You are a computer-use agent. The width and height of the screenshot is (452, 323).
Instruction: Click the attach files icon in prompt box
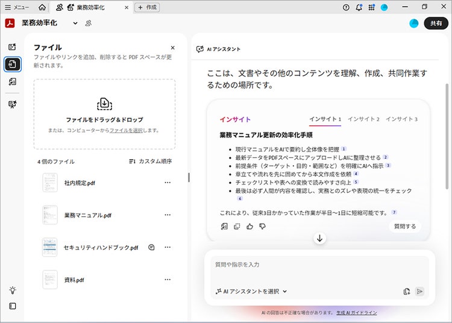click(x=407, y=292)
